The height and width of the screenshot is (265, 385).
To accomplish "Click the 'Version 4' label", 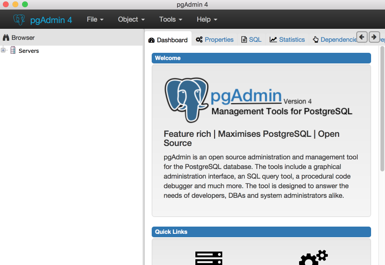I will point(298,101).
